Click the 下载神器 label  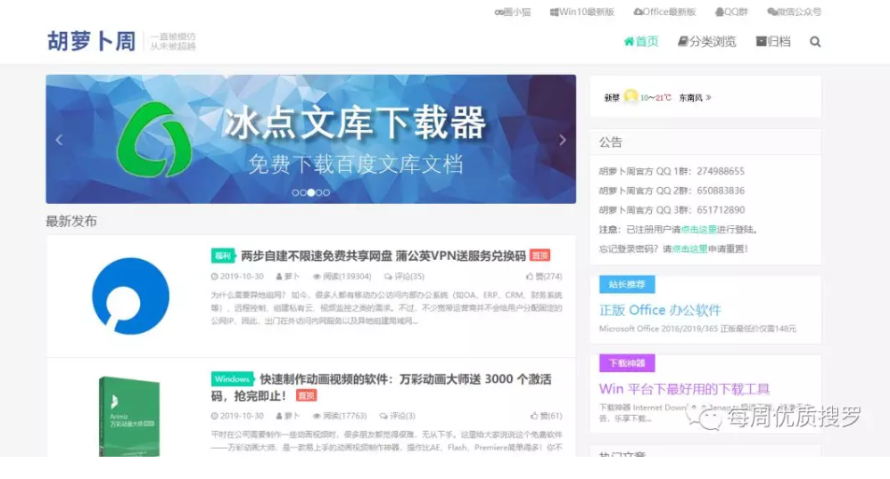point(627,363)
